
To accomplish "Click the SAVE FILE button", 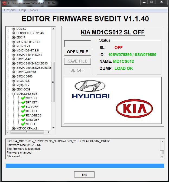I will click(78, 61).
